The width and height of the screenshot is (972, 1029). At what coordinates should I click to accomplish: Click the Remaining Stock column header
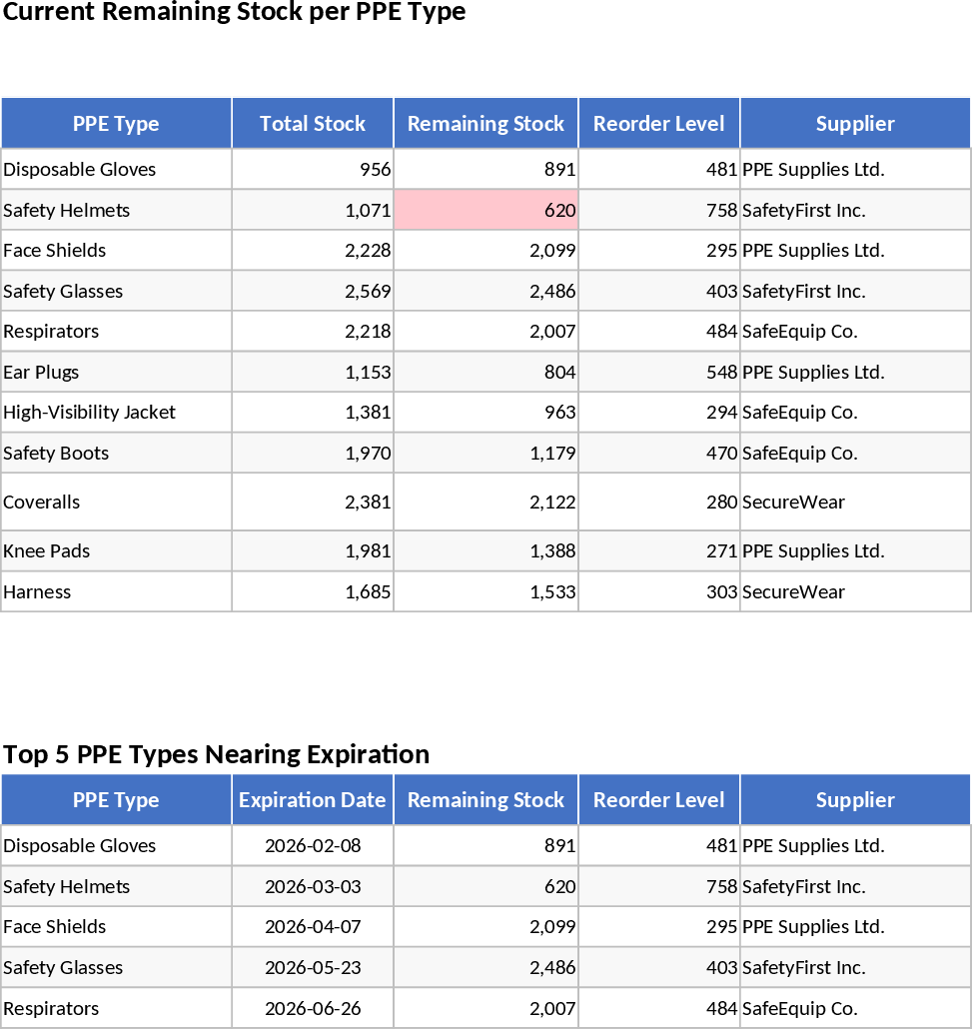point(486,124)
